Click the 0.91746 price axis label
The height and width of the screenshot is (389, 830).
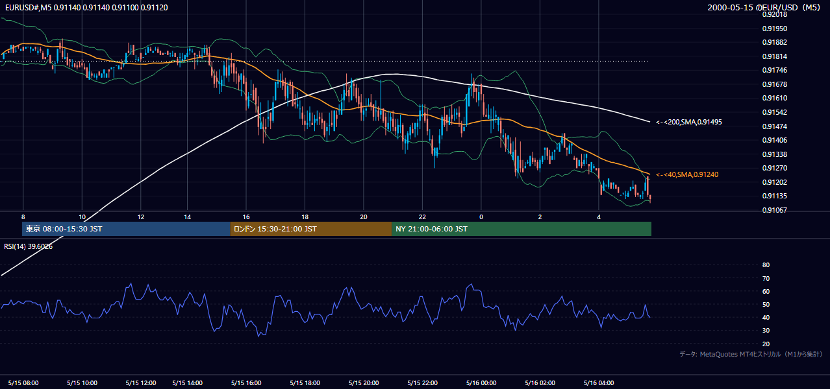point(775,70)
